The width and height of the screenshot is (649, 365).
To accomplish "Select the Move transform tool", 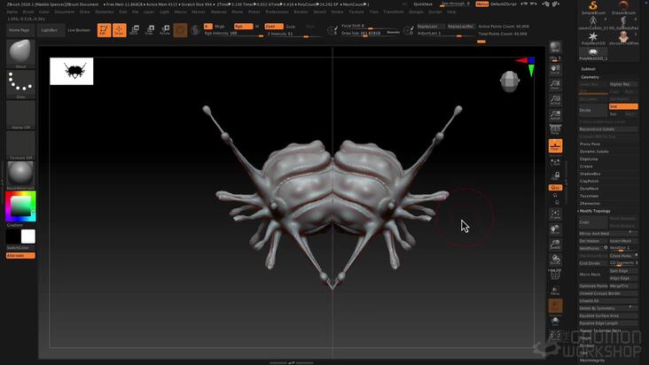I will [x=134, y=30].
